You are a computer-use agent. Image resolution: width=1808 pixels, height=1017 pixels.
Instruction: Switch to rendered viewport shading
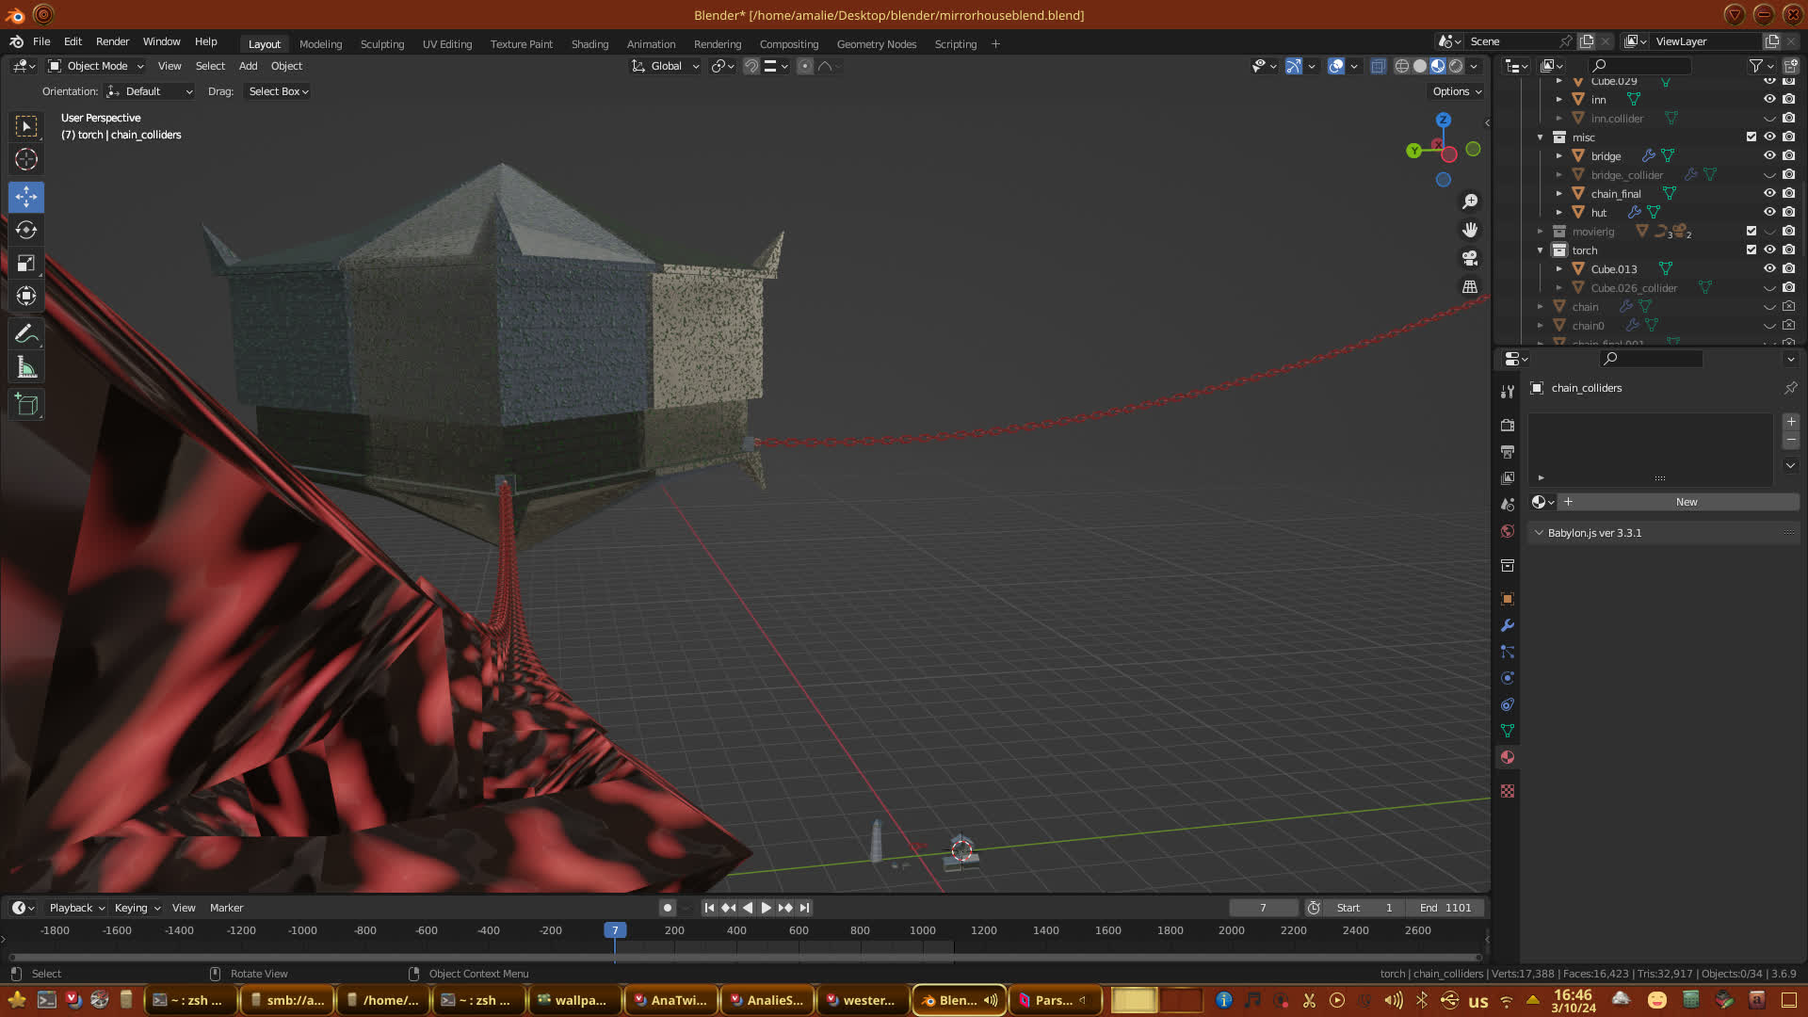(x=1456, y=66)
